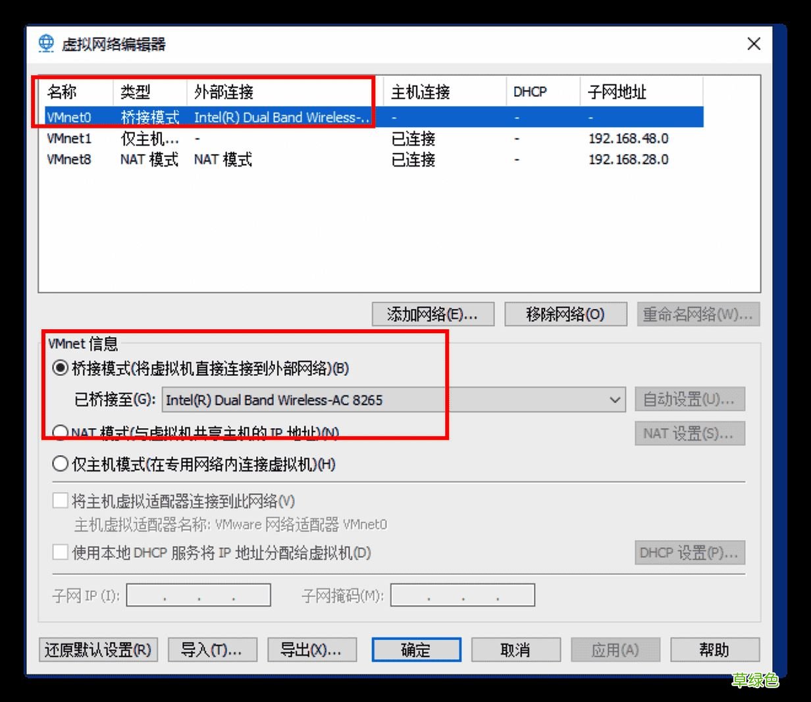The width and height of the screenshot is (811, 702).
Task: Click the 应用(A) button
Action: [x=615, y=650]
